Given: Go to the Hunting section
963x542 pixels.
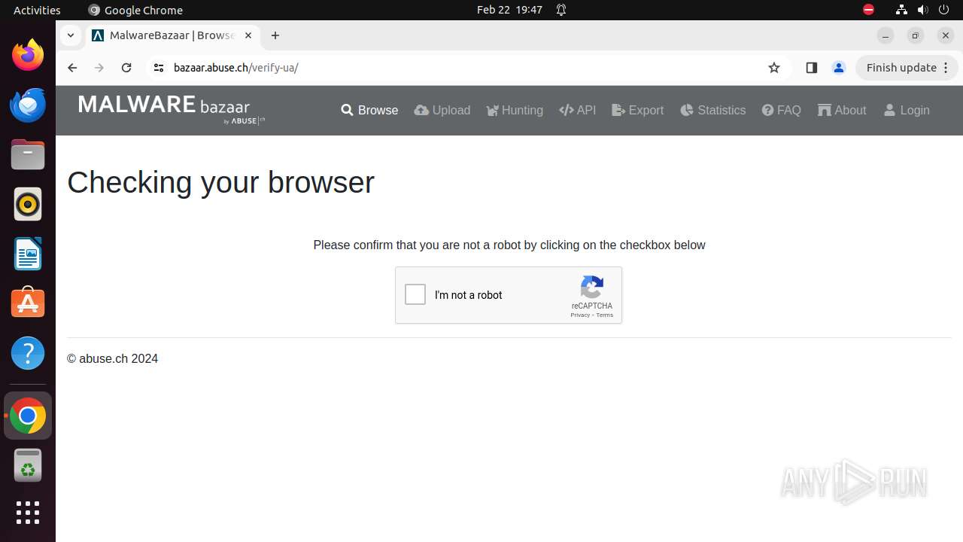Looking at the screenshot, I should (x=515, y=110).
